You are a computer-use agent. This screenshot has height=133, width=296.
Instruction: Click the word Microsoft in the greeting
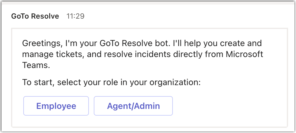(245, 54)
